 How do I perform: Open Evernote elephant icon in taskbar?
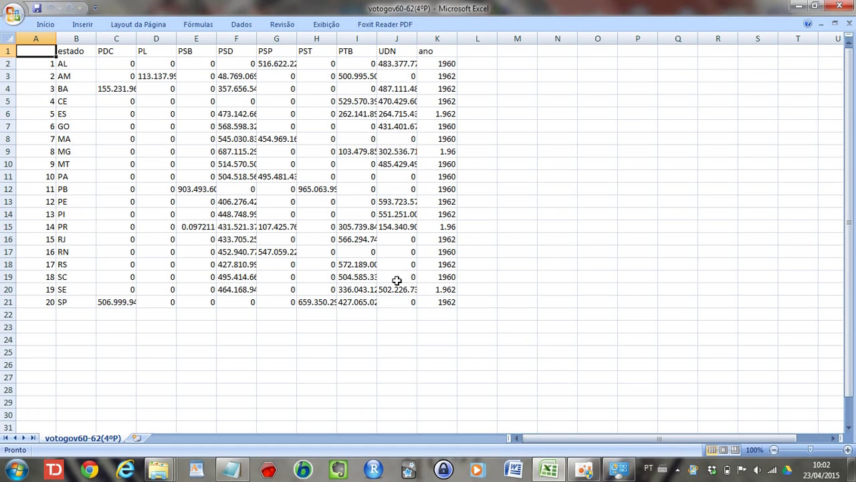338,470
